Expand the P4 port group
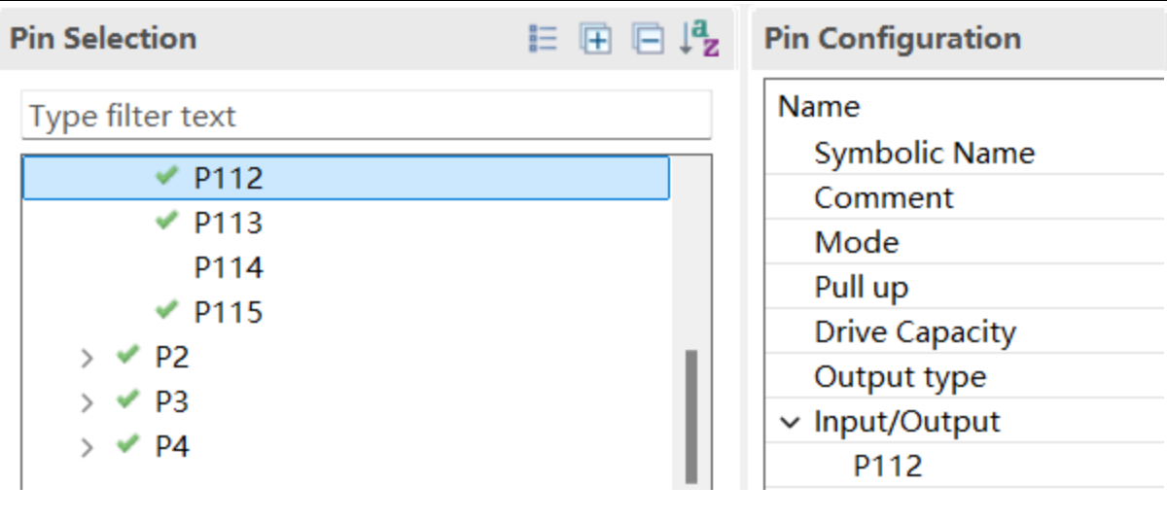The image size is (1167, 521). [88, 447]
